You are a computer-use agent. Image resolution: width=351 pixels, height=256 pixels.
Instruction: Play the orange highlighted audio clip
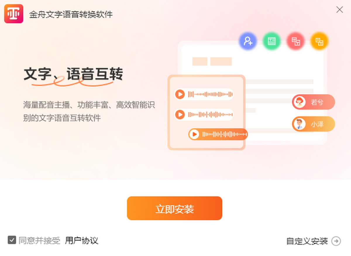pyautogui.click(x=194, y=134)
